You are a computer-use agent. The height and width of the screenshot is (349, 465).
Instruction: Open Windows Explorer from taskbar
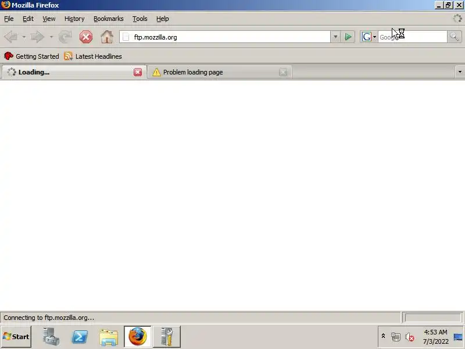tap(109, 337)
